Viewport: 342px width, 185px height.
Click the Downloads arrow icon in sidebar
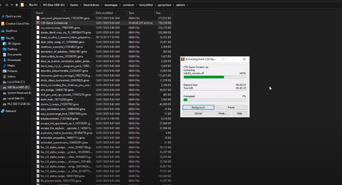[x=5, y=60]
